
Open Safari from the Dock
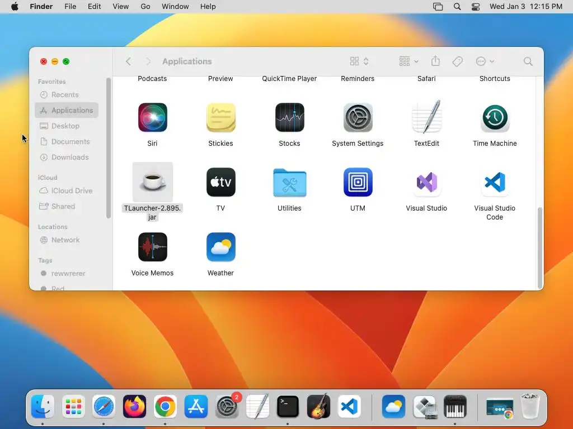(x=104, y=407)
